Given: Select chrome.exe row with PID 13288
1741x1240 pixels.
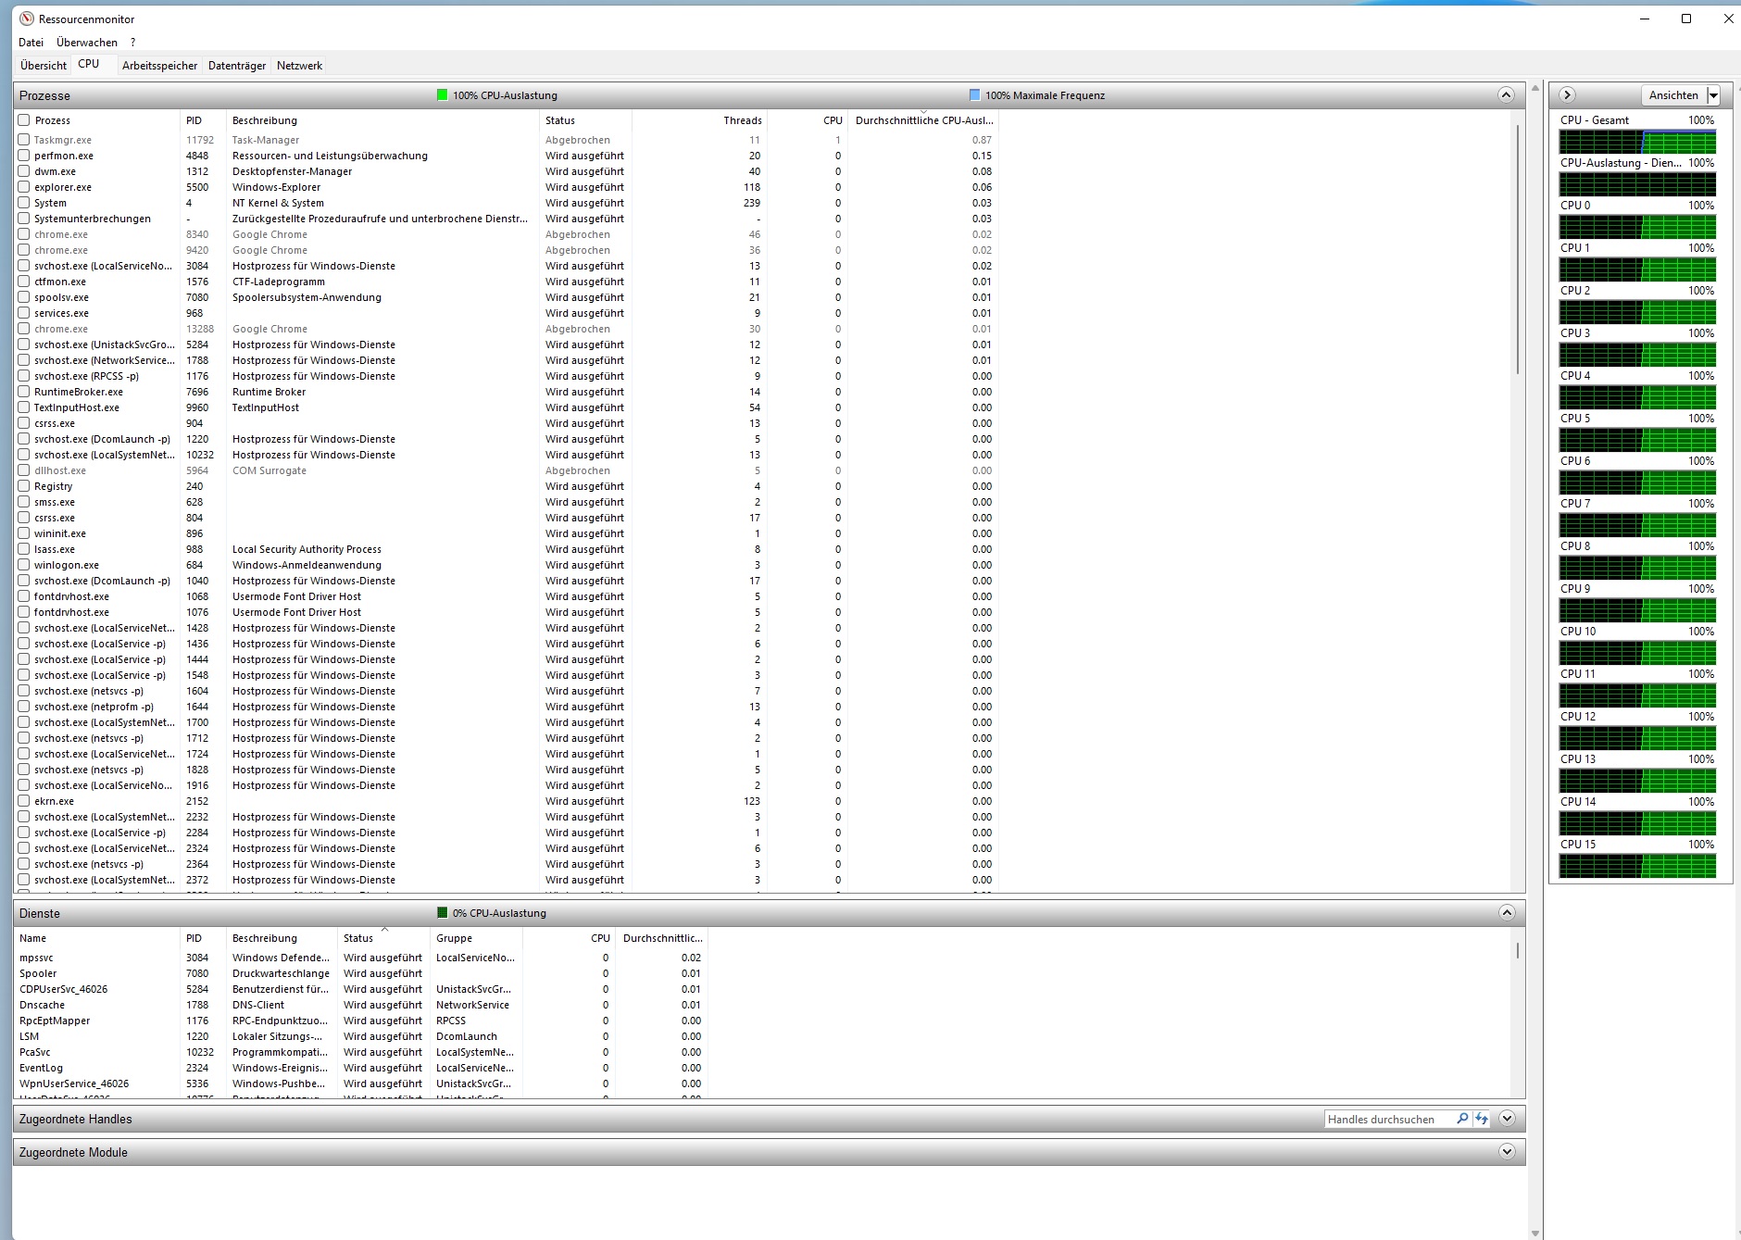Looking at the screenshot, I should point(507,329).
